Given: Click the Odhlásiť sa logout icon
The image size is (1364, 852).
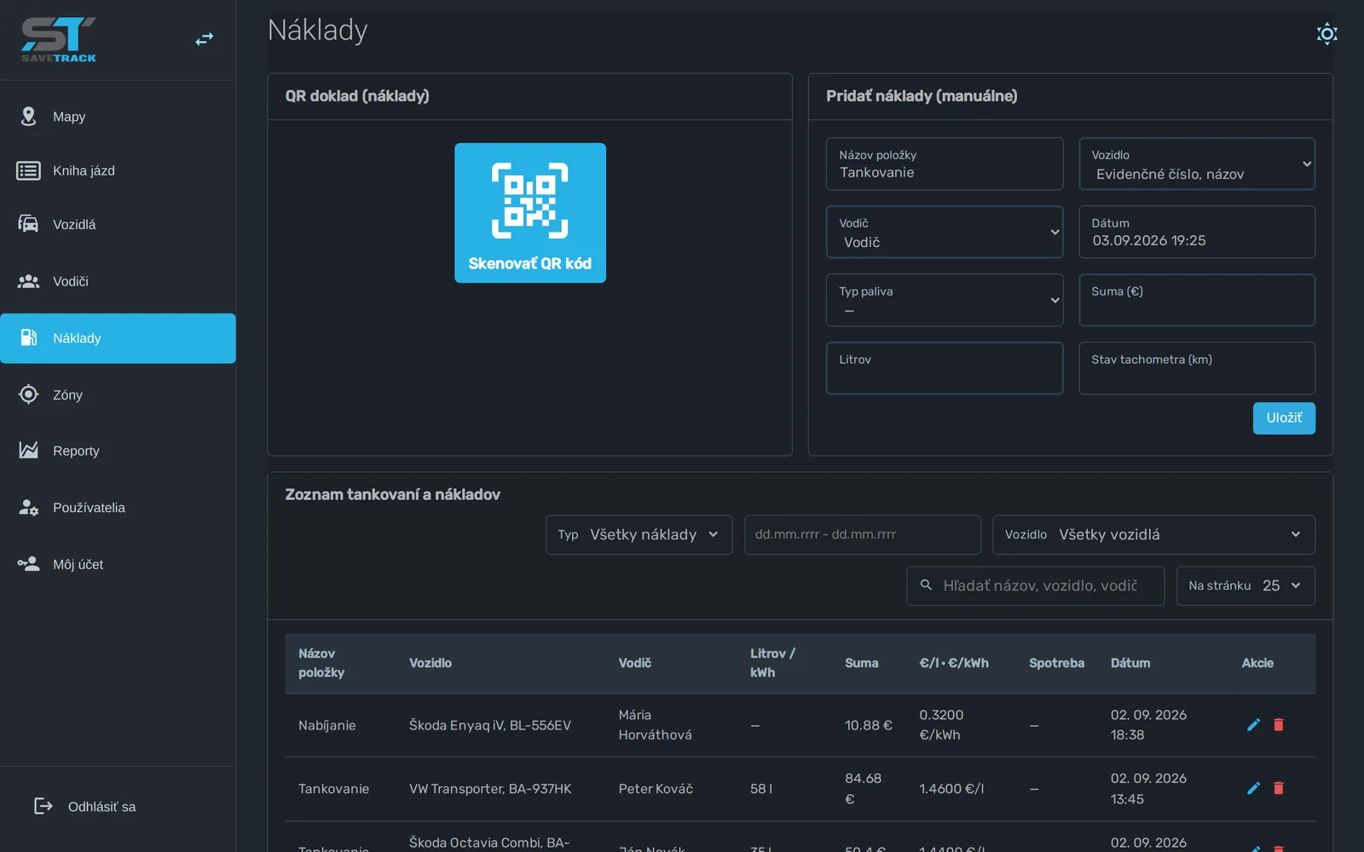Looking at the screenshot, I should [43, 806].
